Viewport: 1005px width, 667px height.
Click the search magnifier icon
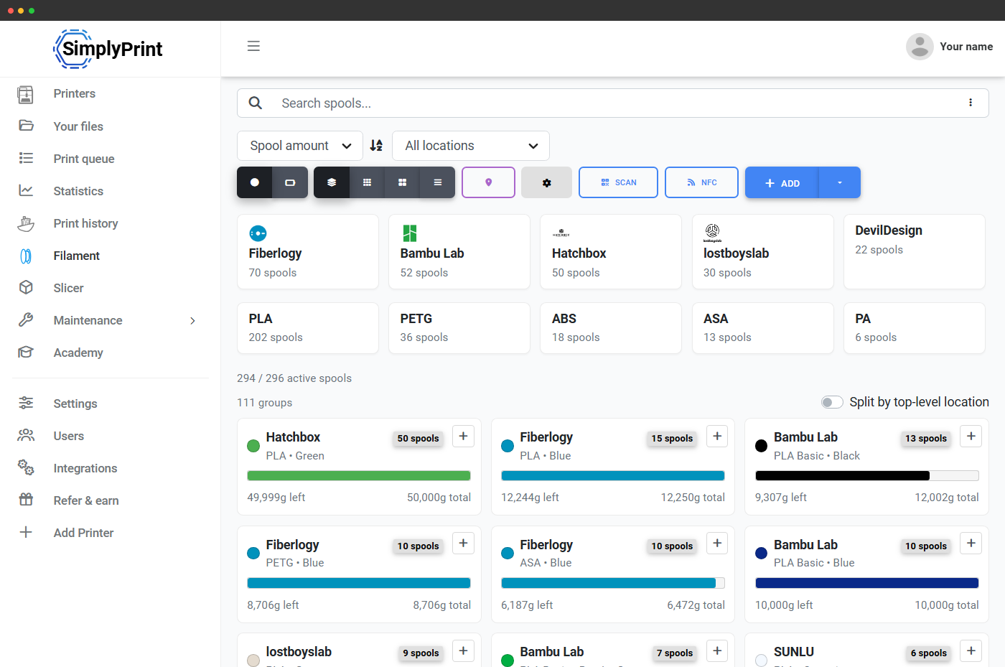pyautogui.click(x=256, y=103)
